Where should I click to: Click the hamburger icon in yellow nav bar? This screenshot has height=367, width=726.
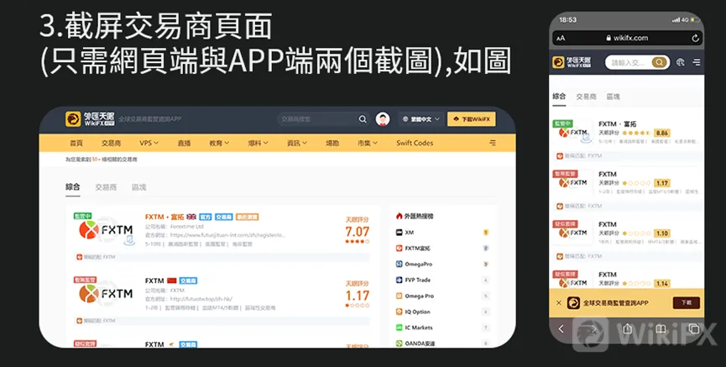pyautogui.click(x=493, y=143)
